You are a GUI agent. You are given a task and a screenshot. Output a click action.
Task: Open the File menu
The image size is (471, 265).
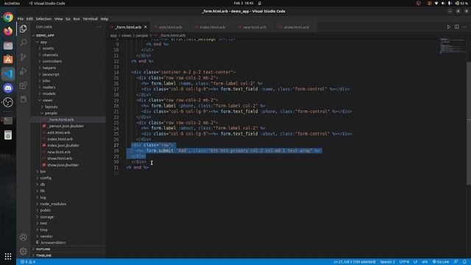(x=21, y=18)
